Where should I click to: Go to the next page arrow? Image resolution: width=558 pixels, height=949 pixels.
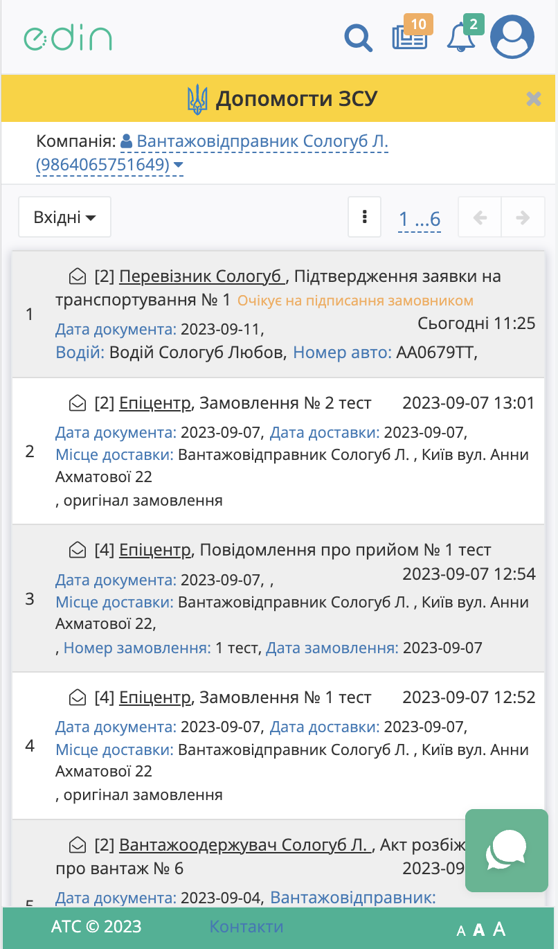click(523, 218)
